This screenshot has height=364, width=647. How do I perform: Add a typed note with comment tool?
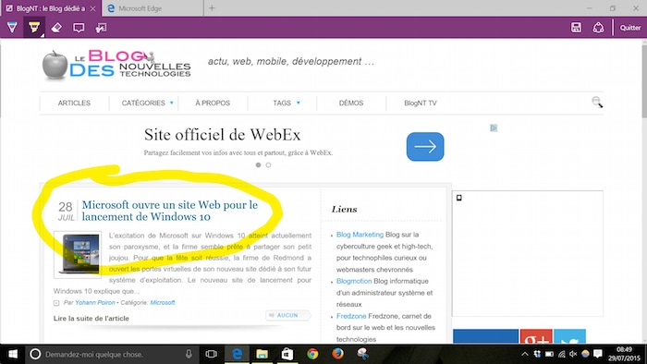(x=79, y=28)
